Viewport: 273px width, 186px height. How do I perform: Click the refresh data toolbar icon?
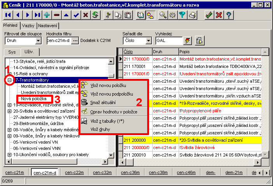coord(96,15)
